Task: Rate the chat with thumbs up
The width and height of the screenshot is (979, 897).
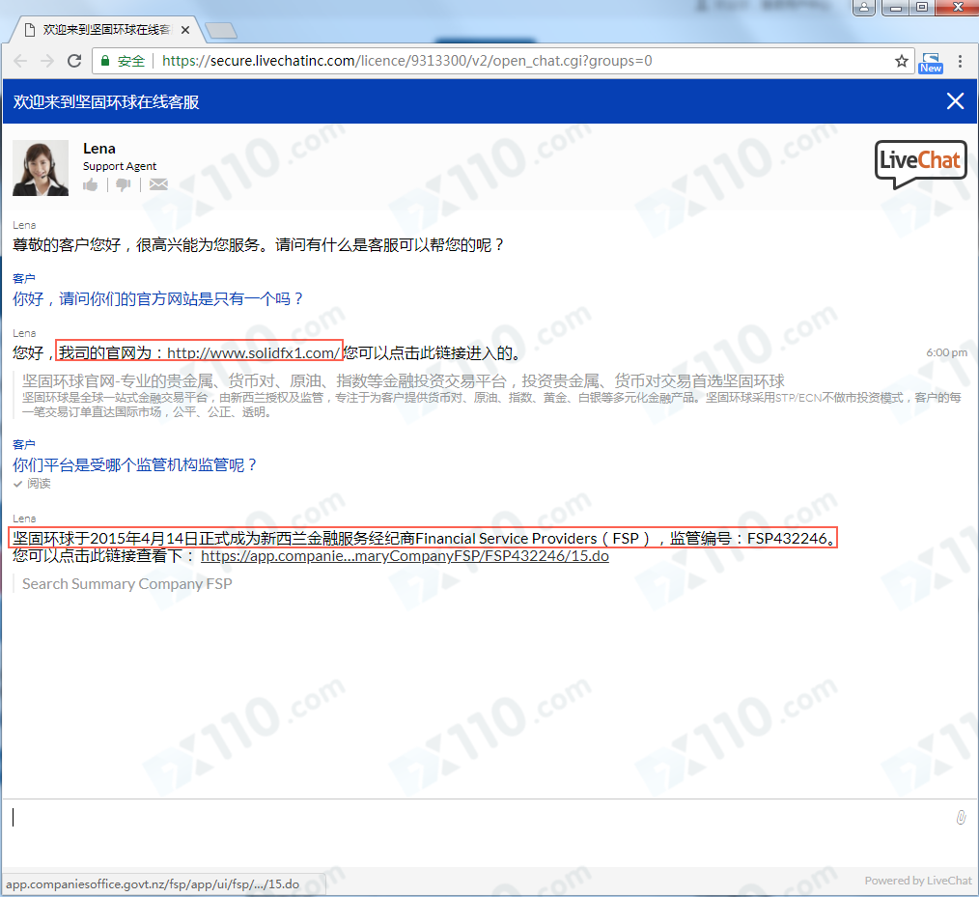Action: pyautogui.click(x=90, y=184)
